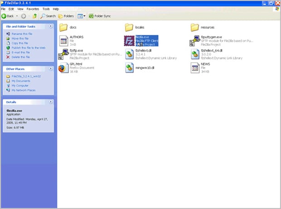Collapse the File and Folder Tasks panel
The width and height of the screenshot is (281, 209).
(x=50, y=26)
